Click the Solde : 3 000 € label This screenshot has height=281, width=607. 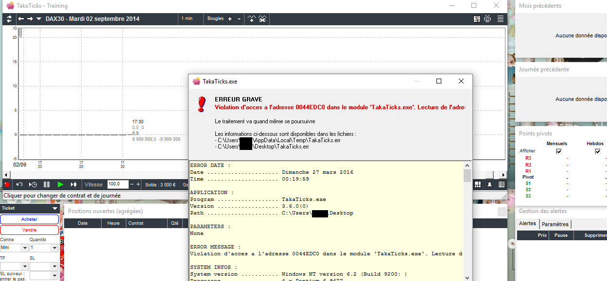(161, 184)
